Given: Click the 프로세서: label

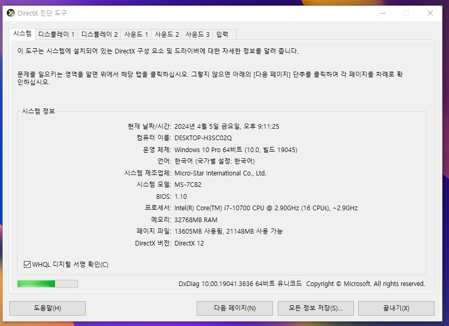Looking at the screenshot, I should (158, 208).
